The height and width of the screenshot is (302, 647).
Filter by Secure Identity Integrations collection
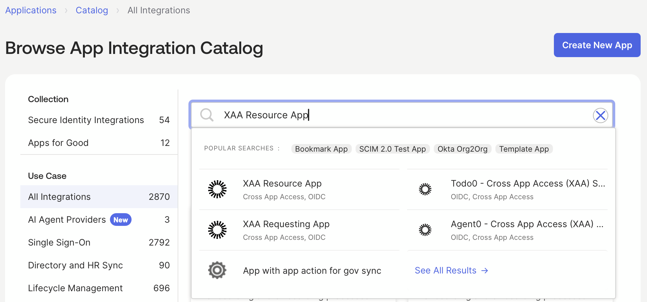(99, 120)
